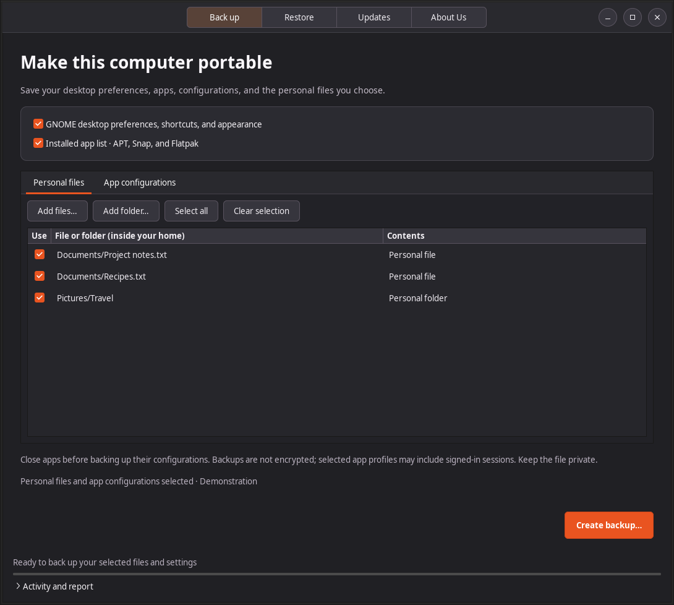Viewport: 674px width, 605px height.
Task: Select Documents/Recipes.txt file name
Action: pyautogui.click(x=101, y=277)
